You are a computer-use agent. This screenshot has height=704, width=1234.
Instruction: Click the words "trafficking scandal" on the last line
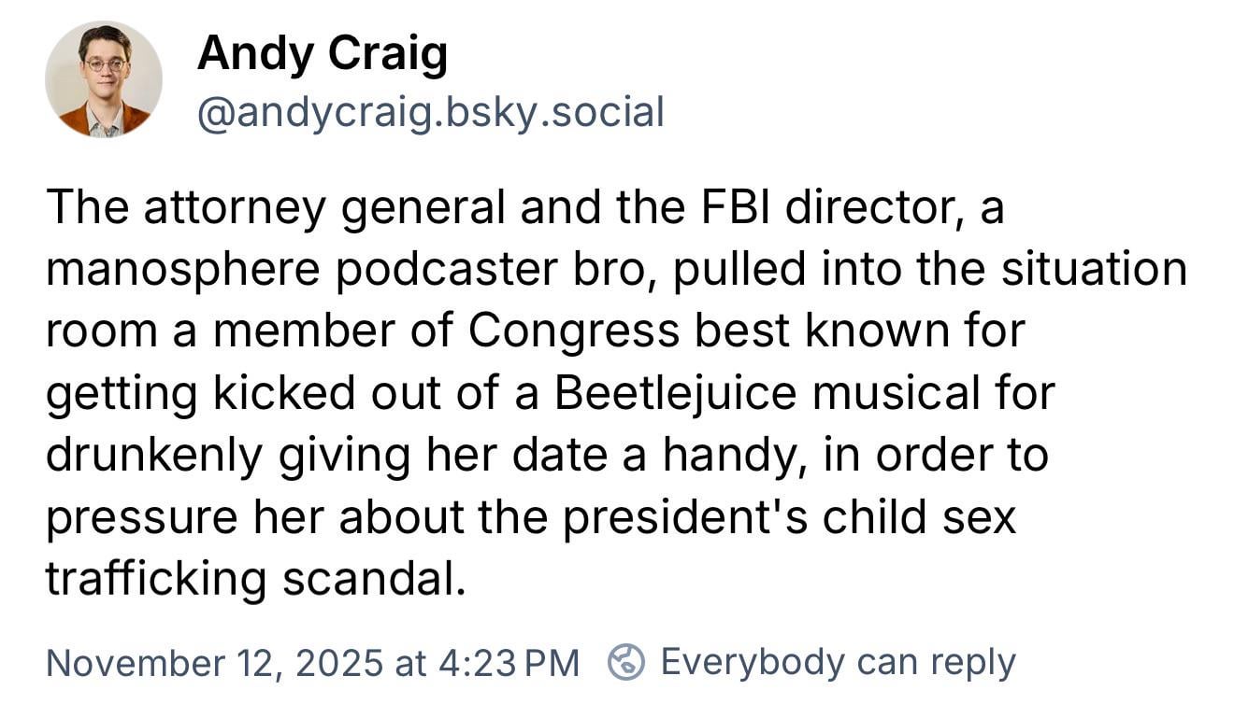tap(254, 579)
